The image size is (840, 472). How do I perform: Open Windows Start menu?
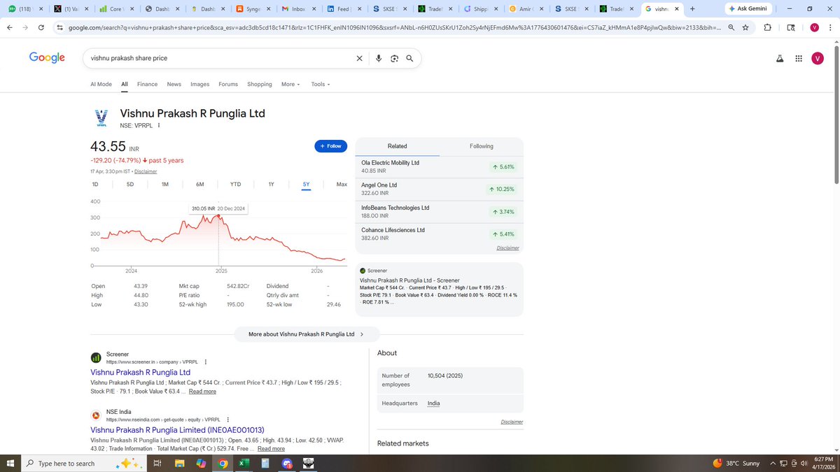click(10, 463)
